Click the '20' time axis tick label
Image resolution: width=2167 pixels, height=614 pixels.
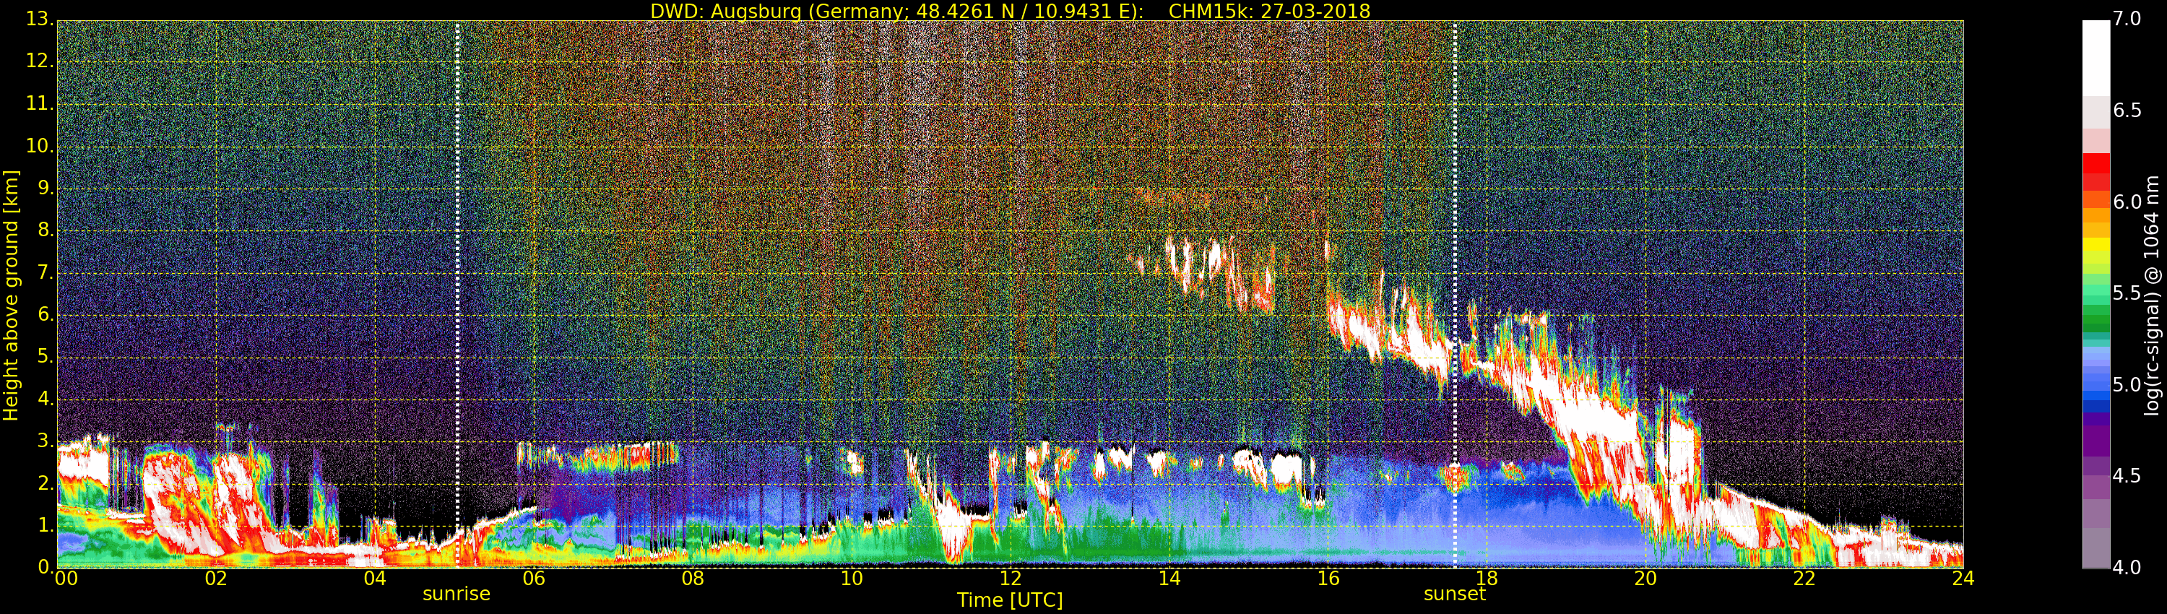(1645, 579)
